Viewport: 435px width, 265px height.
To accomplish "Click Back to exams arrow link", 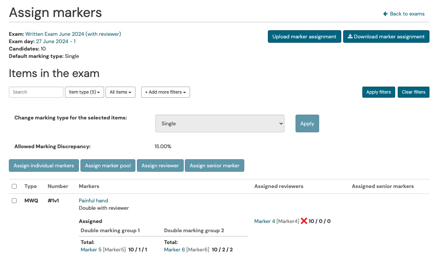I will [404, 14].
